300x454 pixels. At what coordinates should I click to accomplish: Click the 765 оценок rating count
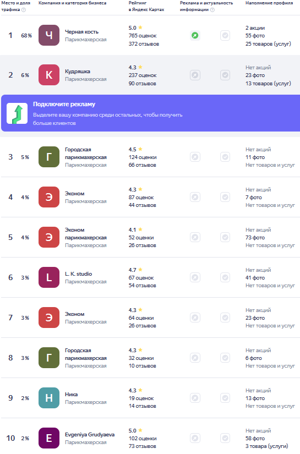[143, 36]
